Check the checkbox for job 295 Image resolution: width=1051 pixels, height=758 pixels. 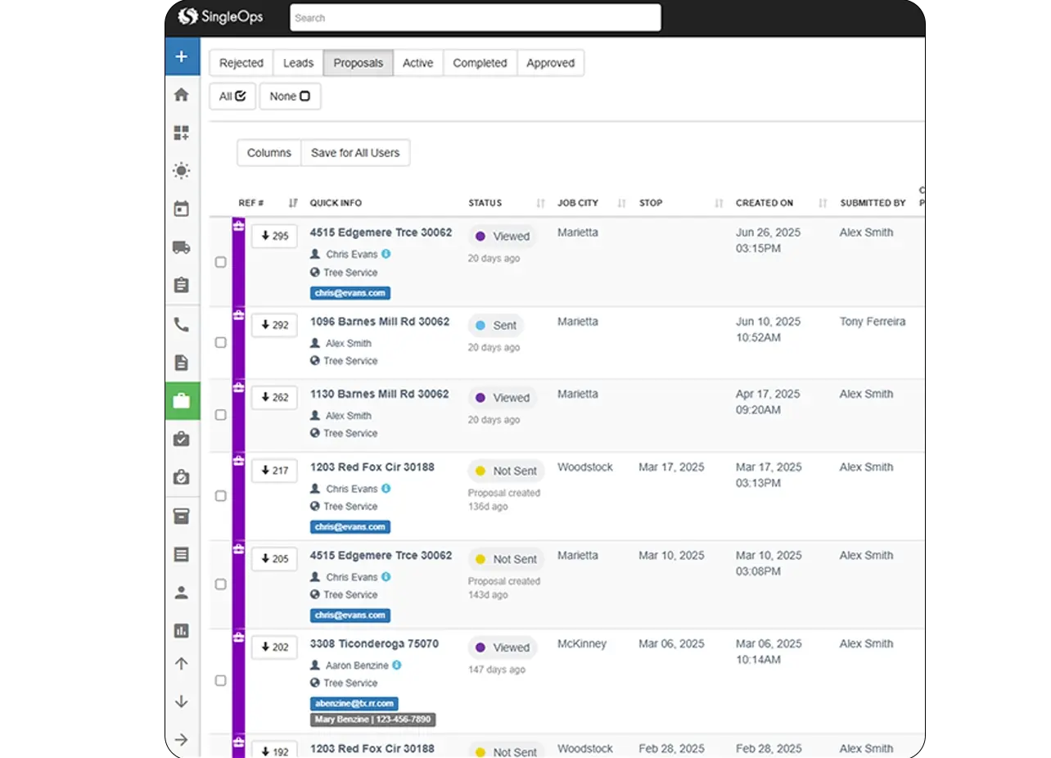tap(220, 262)
